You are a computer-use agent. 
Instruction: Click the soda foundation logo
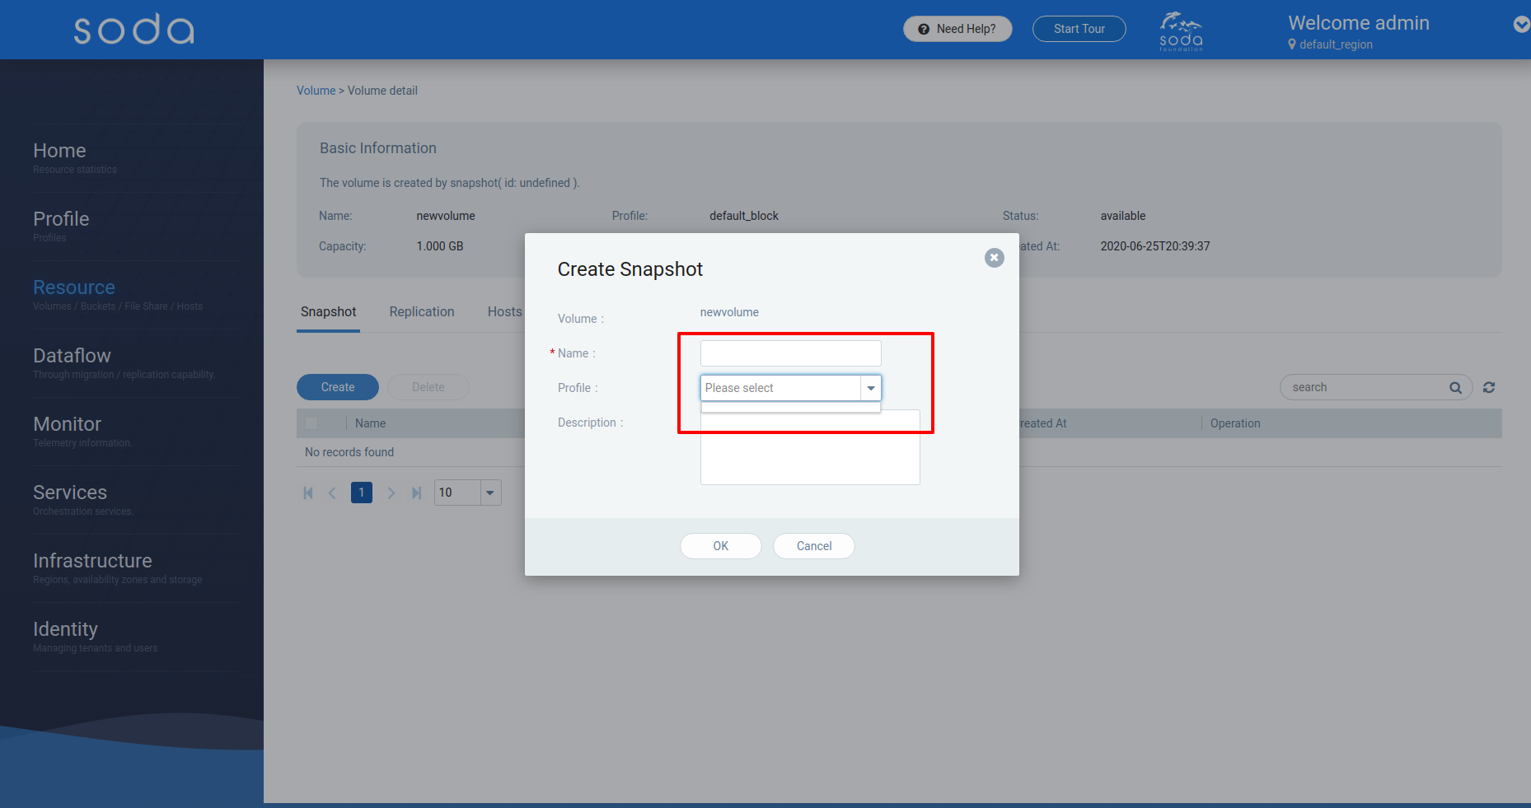tap(1180, 32)
